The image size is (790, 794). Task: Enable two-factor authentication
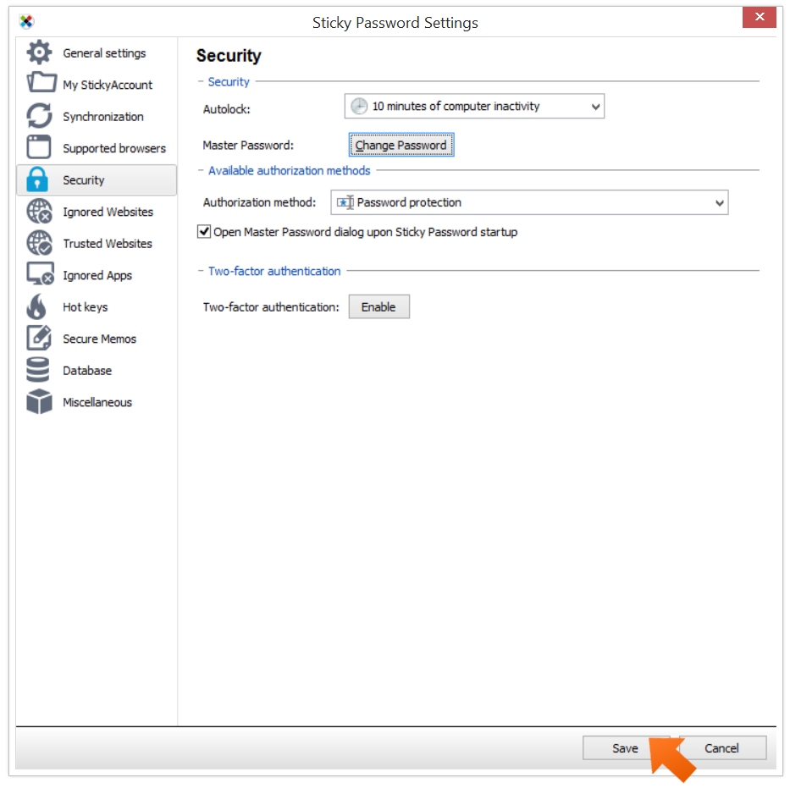coord(378,306)
